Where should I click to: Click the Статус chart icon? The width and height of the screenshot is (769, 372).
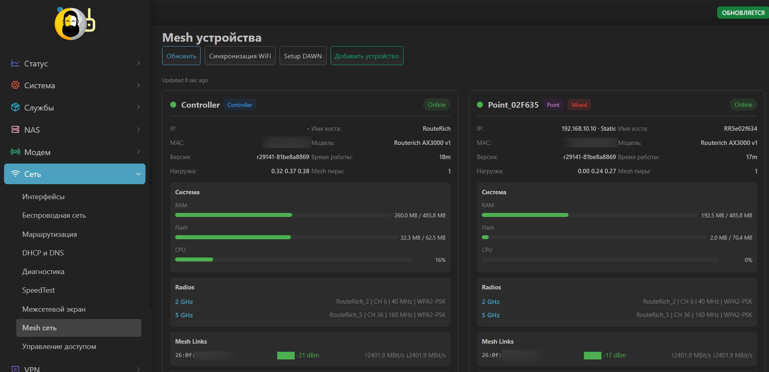pyautogui.click(x=15, y=63)
